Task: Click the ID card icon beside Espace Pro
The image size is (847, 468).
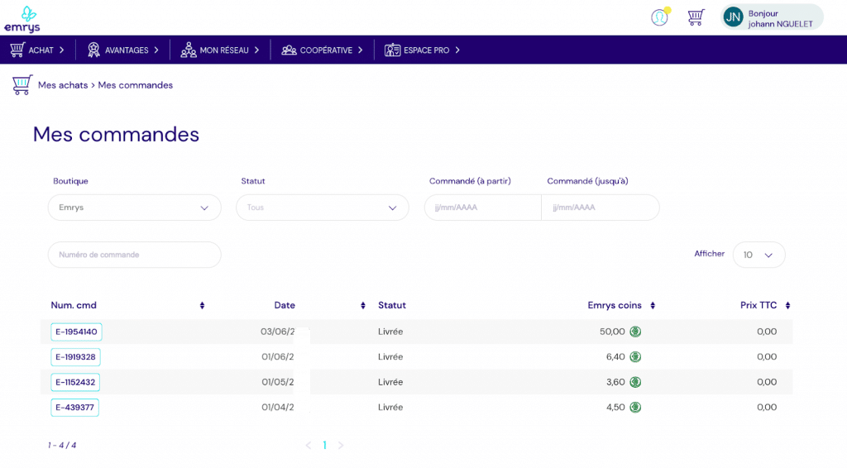Action: tap(392, 50)
